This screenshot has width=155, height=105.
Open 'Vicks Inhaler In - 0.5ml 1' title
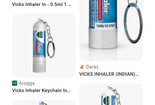(42, 4)
